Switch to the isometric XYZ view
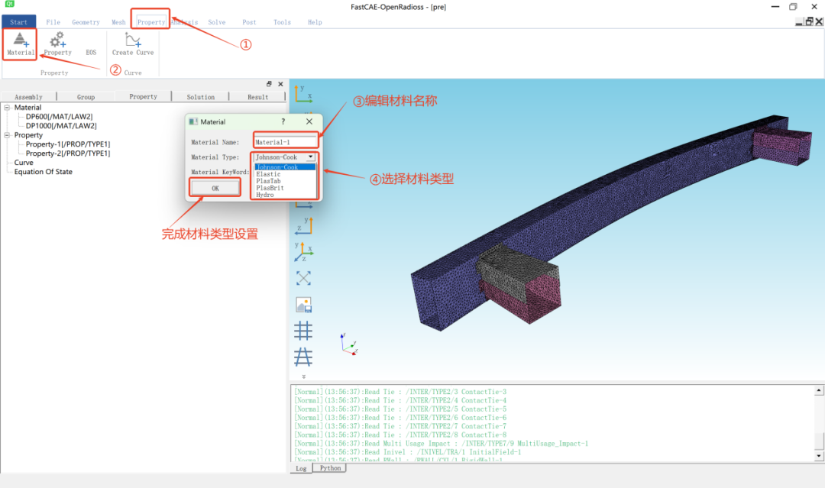Screen dimensions: 825x488 click(x=303, y=251)
